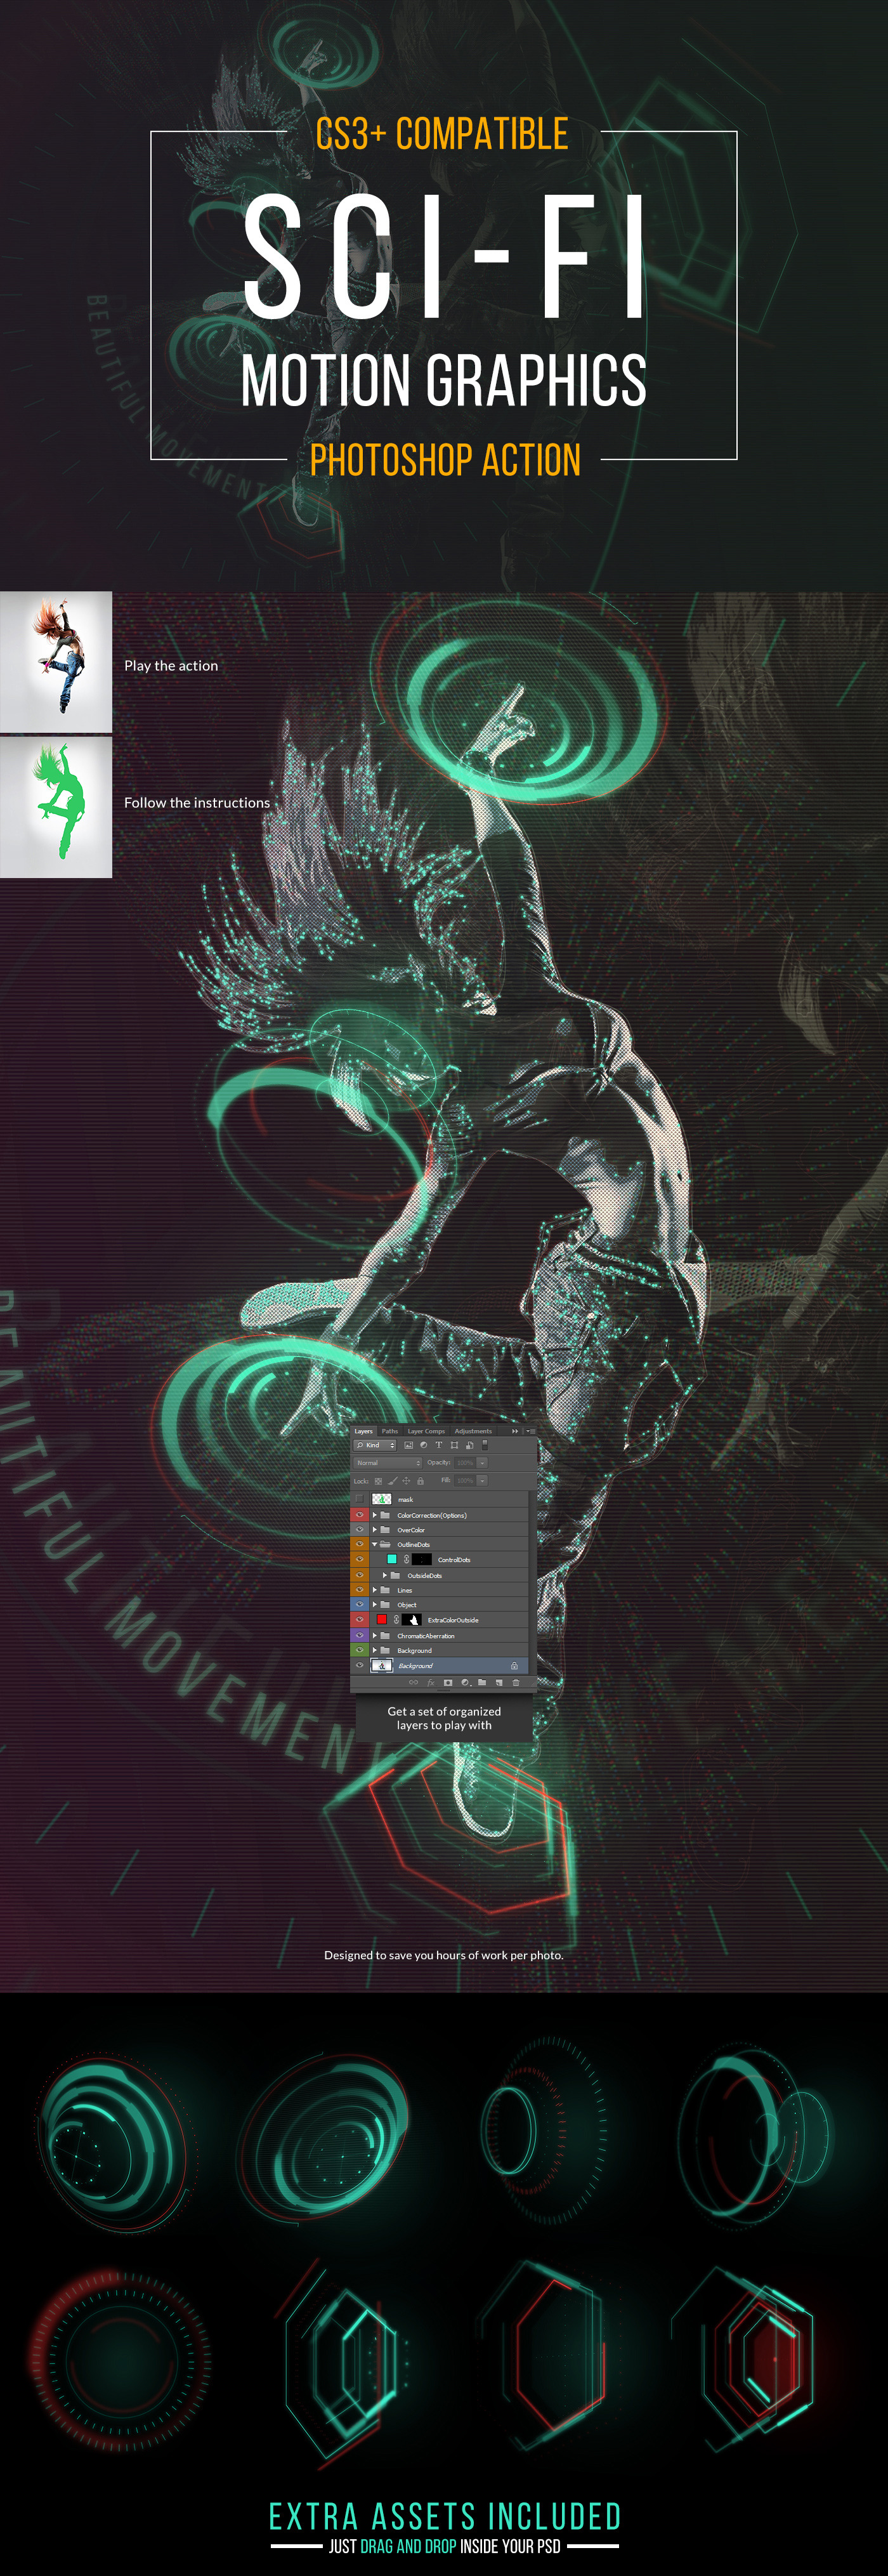Click the delete layer trash icon

(516, 1682)
